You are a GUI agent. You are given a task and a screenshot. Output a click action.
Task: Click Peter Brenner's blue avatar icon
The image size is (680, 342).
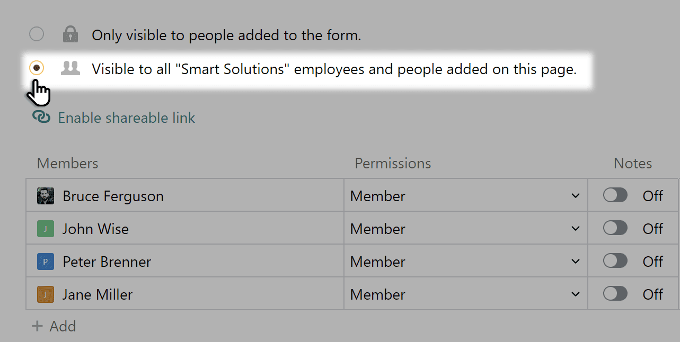point(46,261)
